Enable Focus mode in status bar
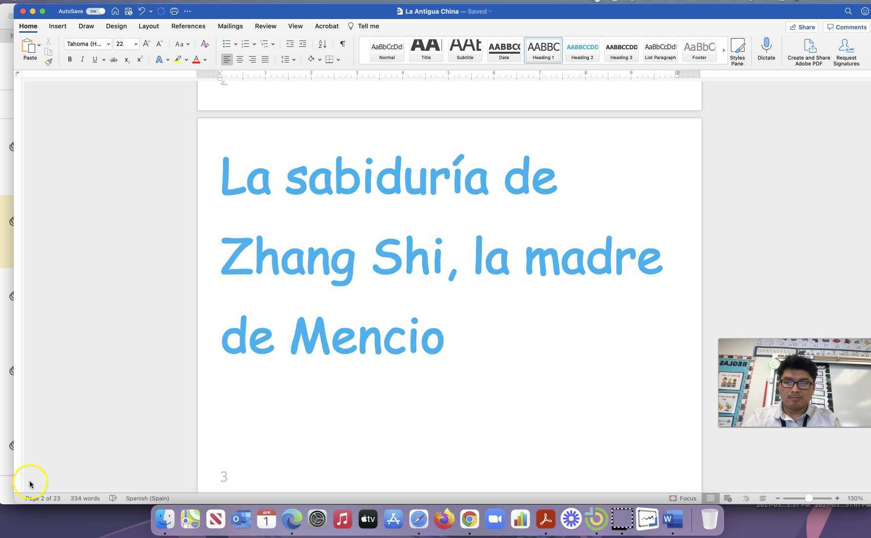 [683, 498]
